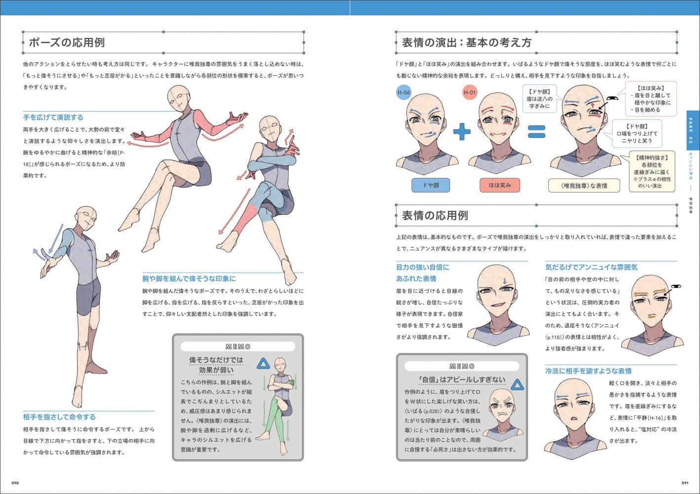Viewport: 700px width, 494px height.
Task: Click the subheading 気だるげでアンニュイな雰囲気
Action: 591,267
